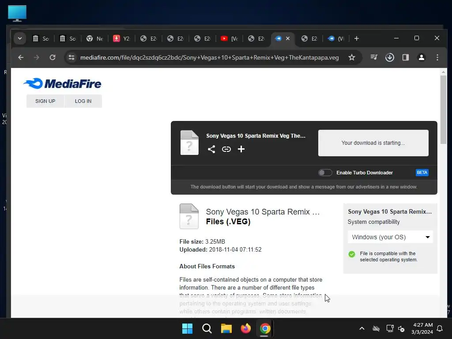Show hidden system tray icons chevron
This screenshot has width=452, height=339.
362,328
